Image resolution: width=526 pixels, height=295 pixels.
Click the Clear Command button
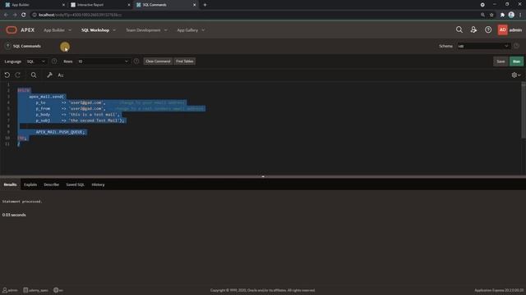(158, 61)
